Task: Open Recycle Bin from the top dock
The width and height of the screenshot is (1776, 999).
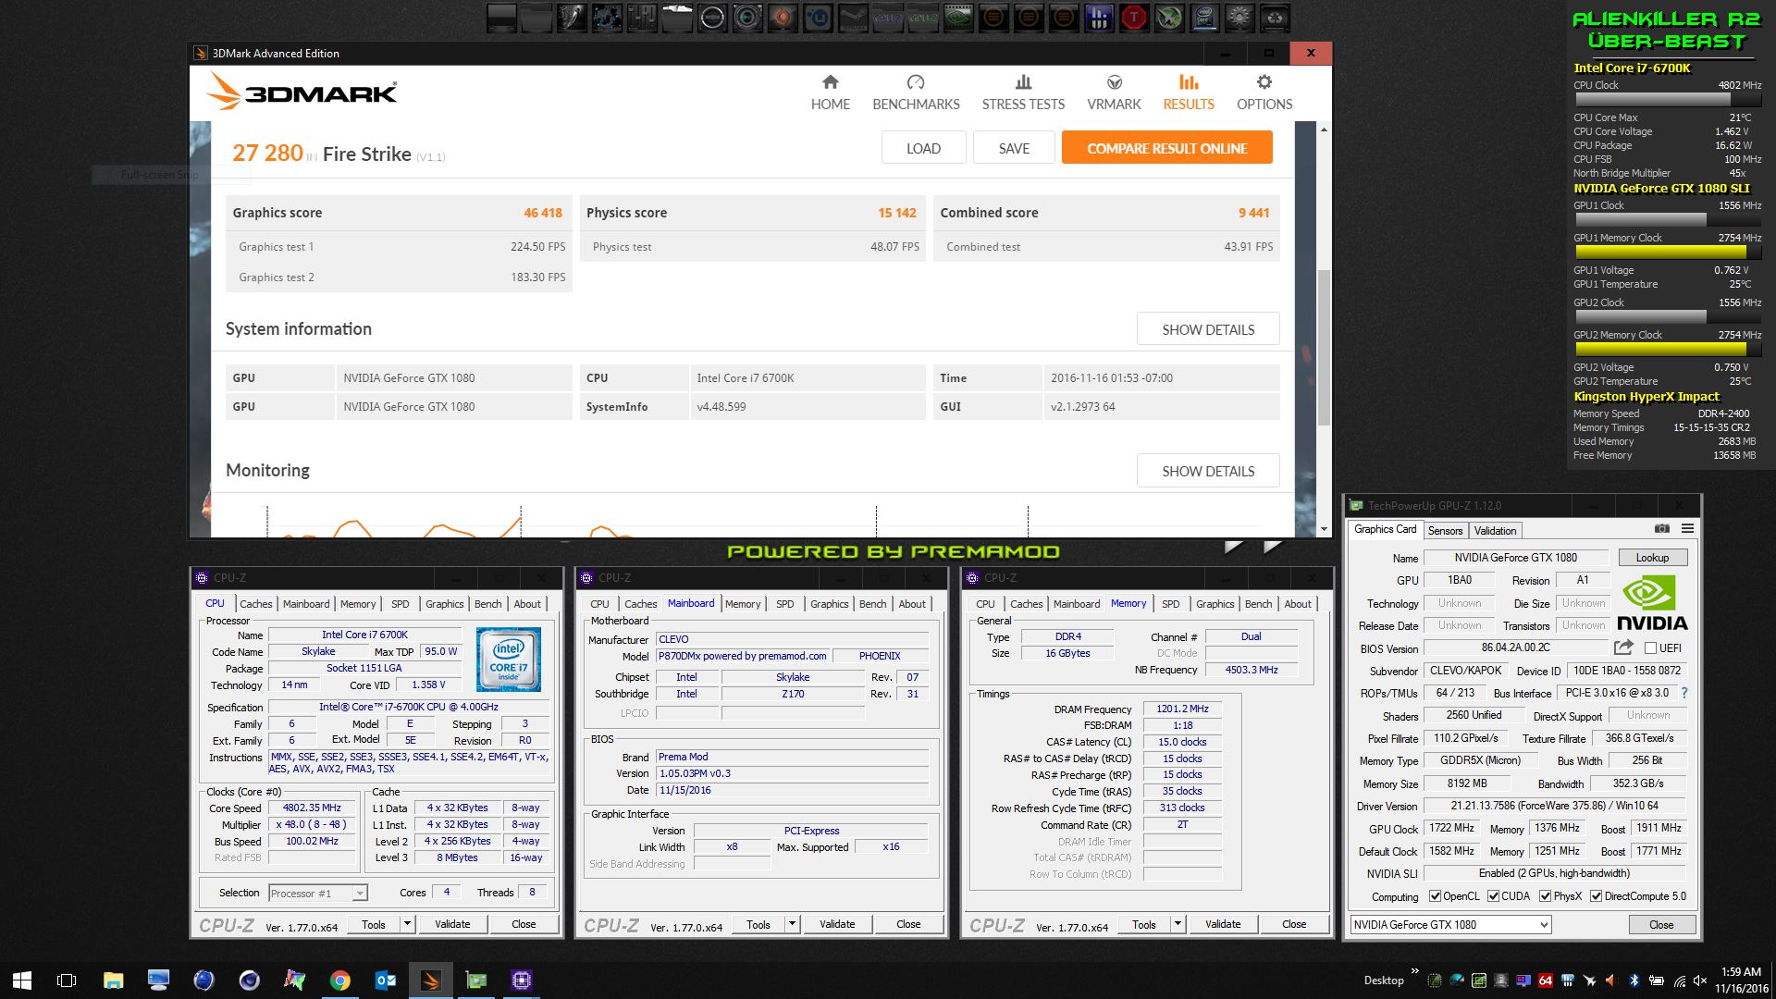Action: [1274, 18]
